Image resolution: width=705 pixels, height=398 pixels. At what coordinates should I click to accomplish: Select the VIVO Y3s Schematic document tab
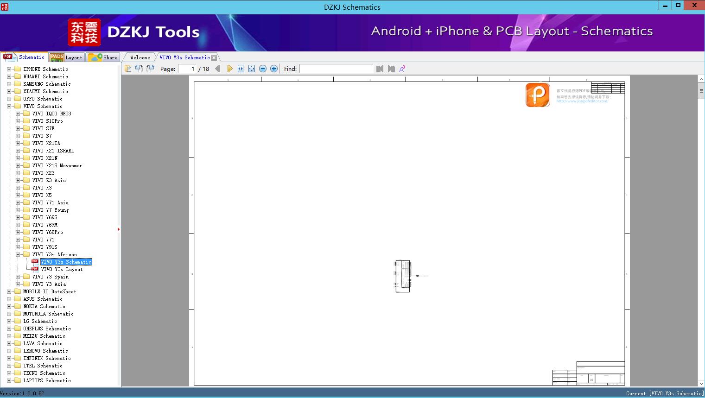point(184,57)
